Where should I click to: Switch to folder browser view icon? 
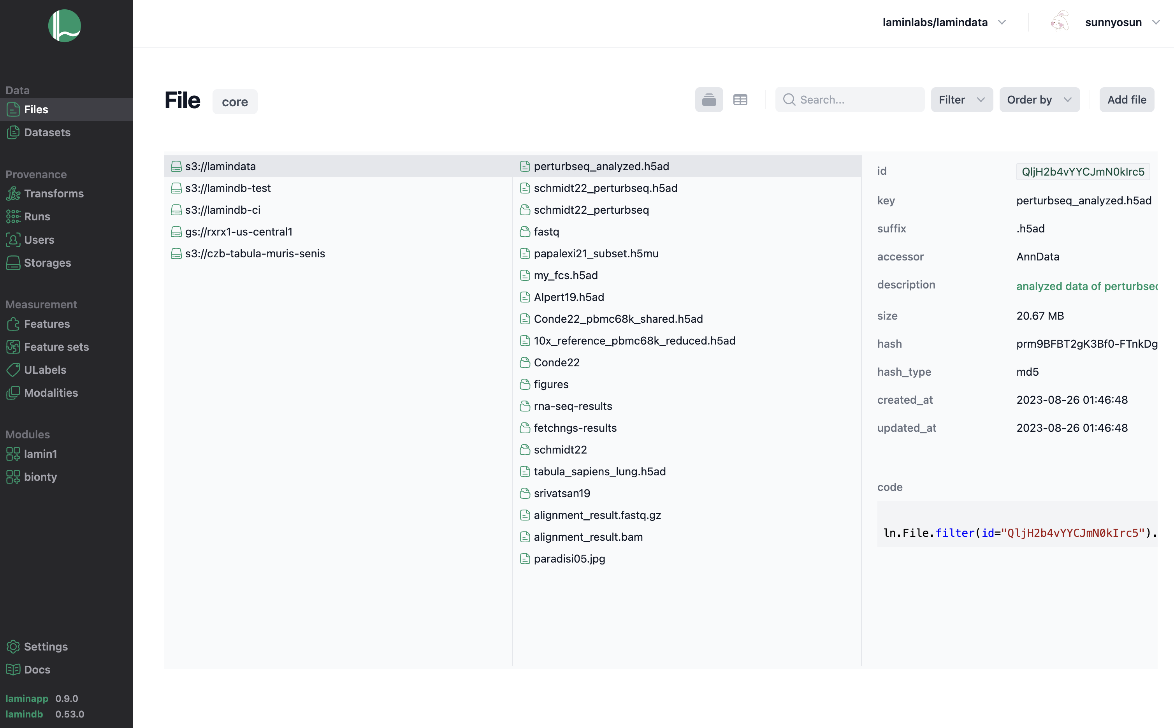709,100
